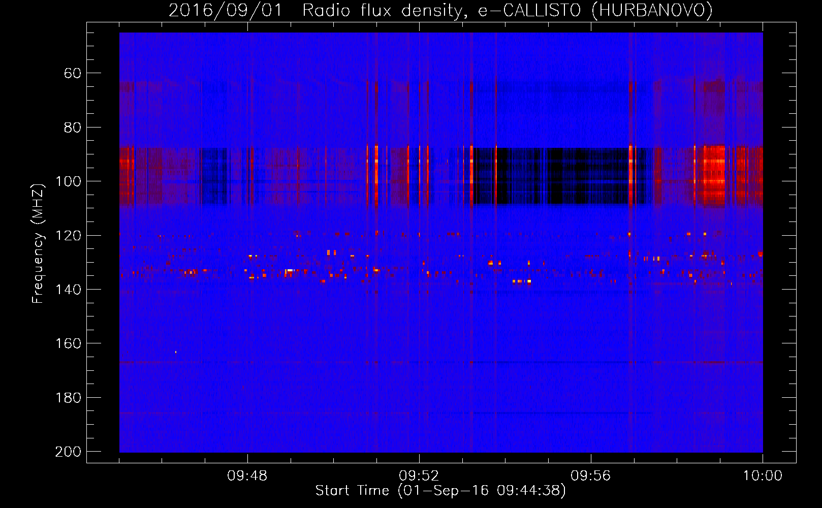This screenshot has height=508, width=822.
Task: Click the 180 frequency tick label
Action: (x=68, y=398)
